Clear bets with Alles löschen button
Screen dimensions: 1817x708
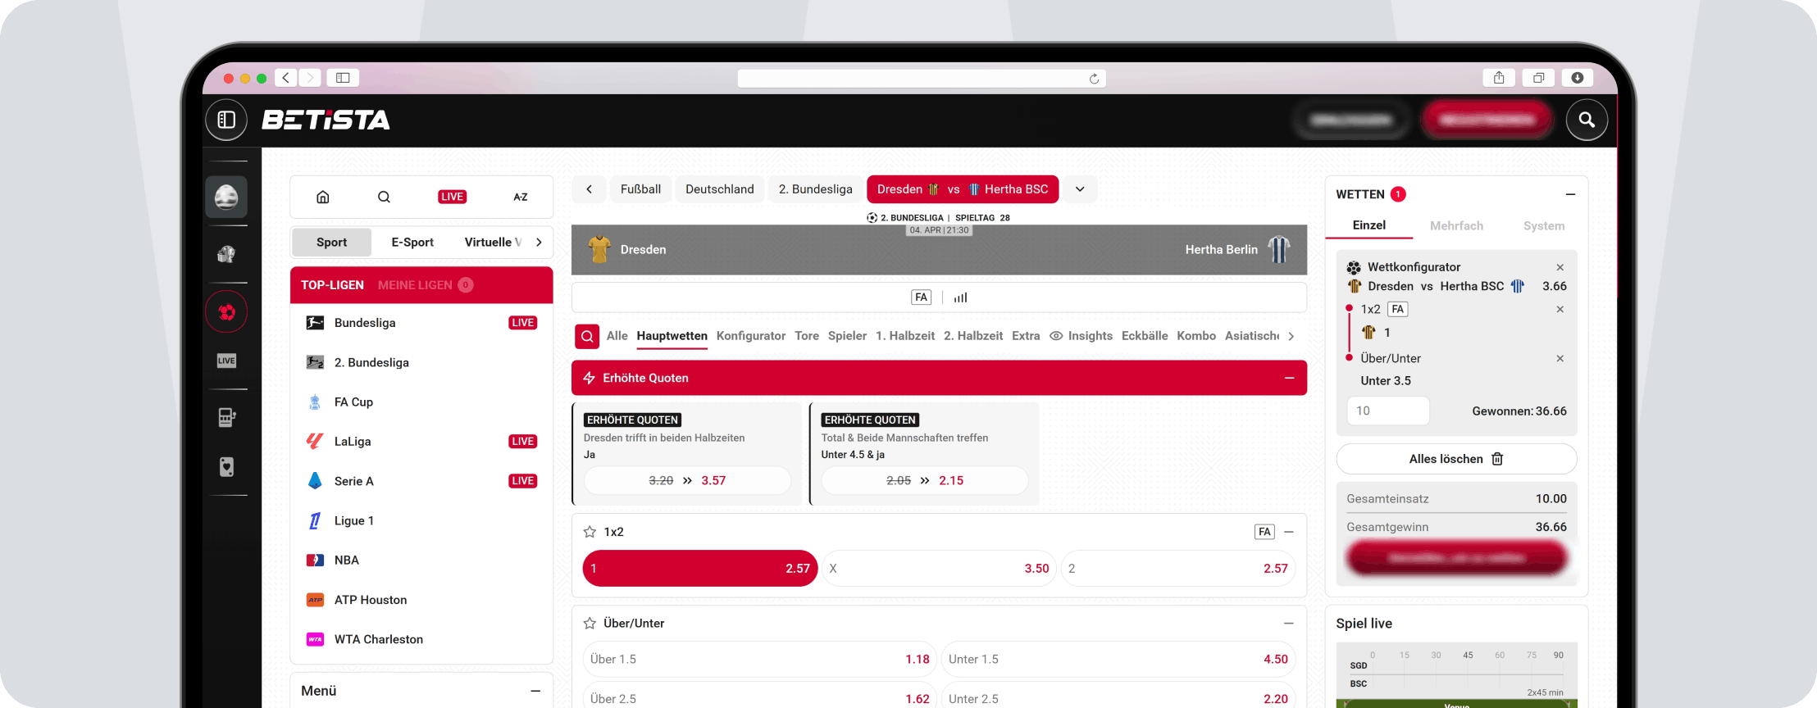1456,459
